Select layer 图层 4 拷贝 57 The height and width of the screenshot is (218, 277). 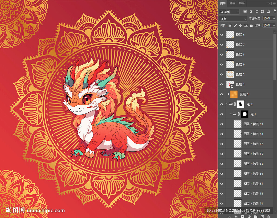click(249, 144)
